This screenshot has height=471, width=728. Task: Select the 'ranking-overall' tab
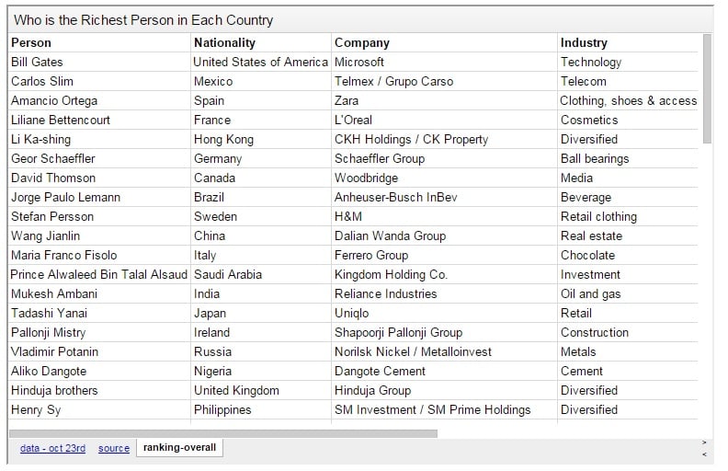[179, 448]
